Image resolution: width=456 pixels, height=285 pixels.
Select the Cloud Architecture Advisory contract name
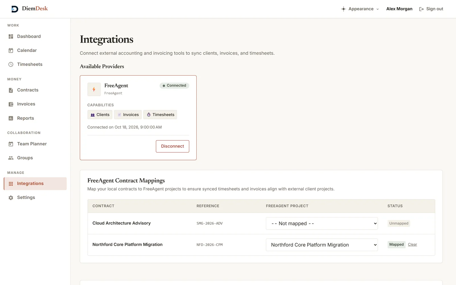(121, 223)
